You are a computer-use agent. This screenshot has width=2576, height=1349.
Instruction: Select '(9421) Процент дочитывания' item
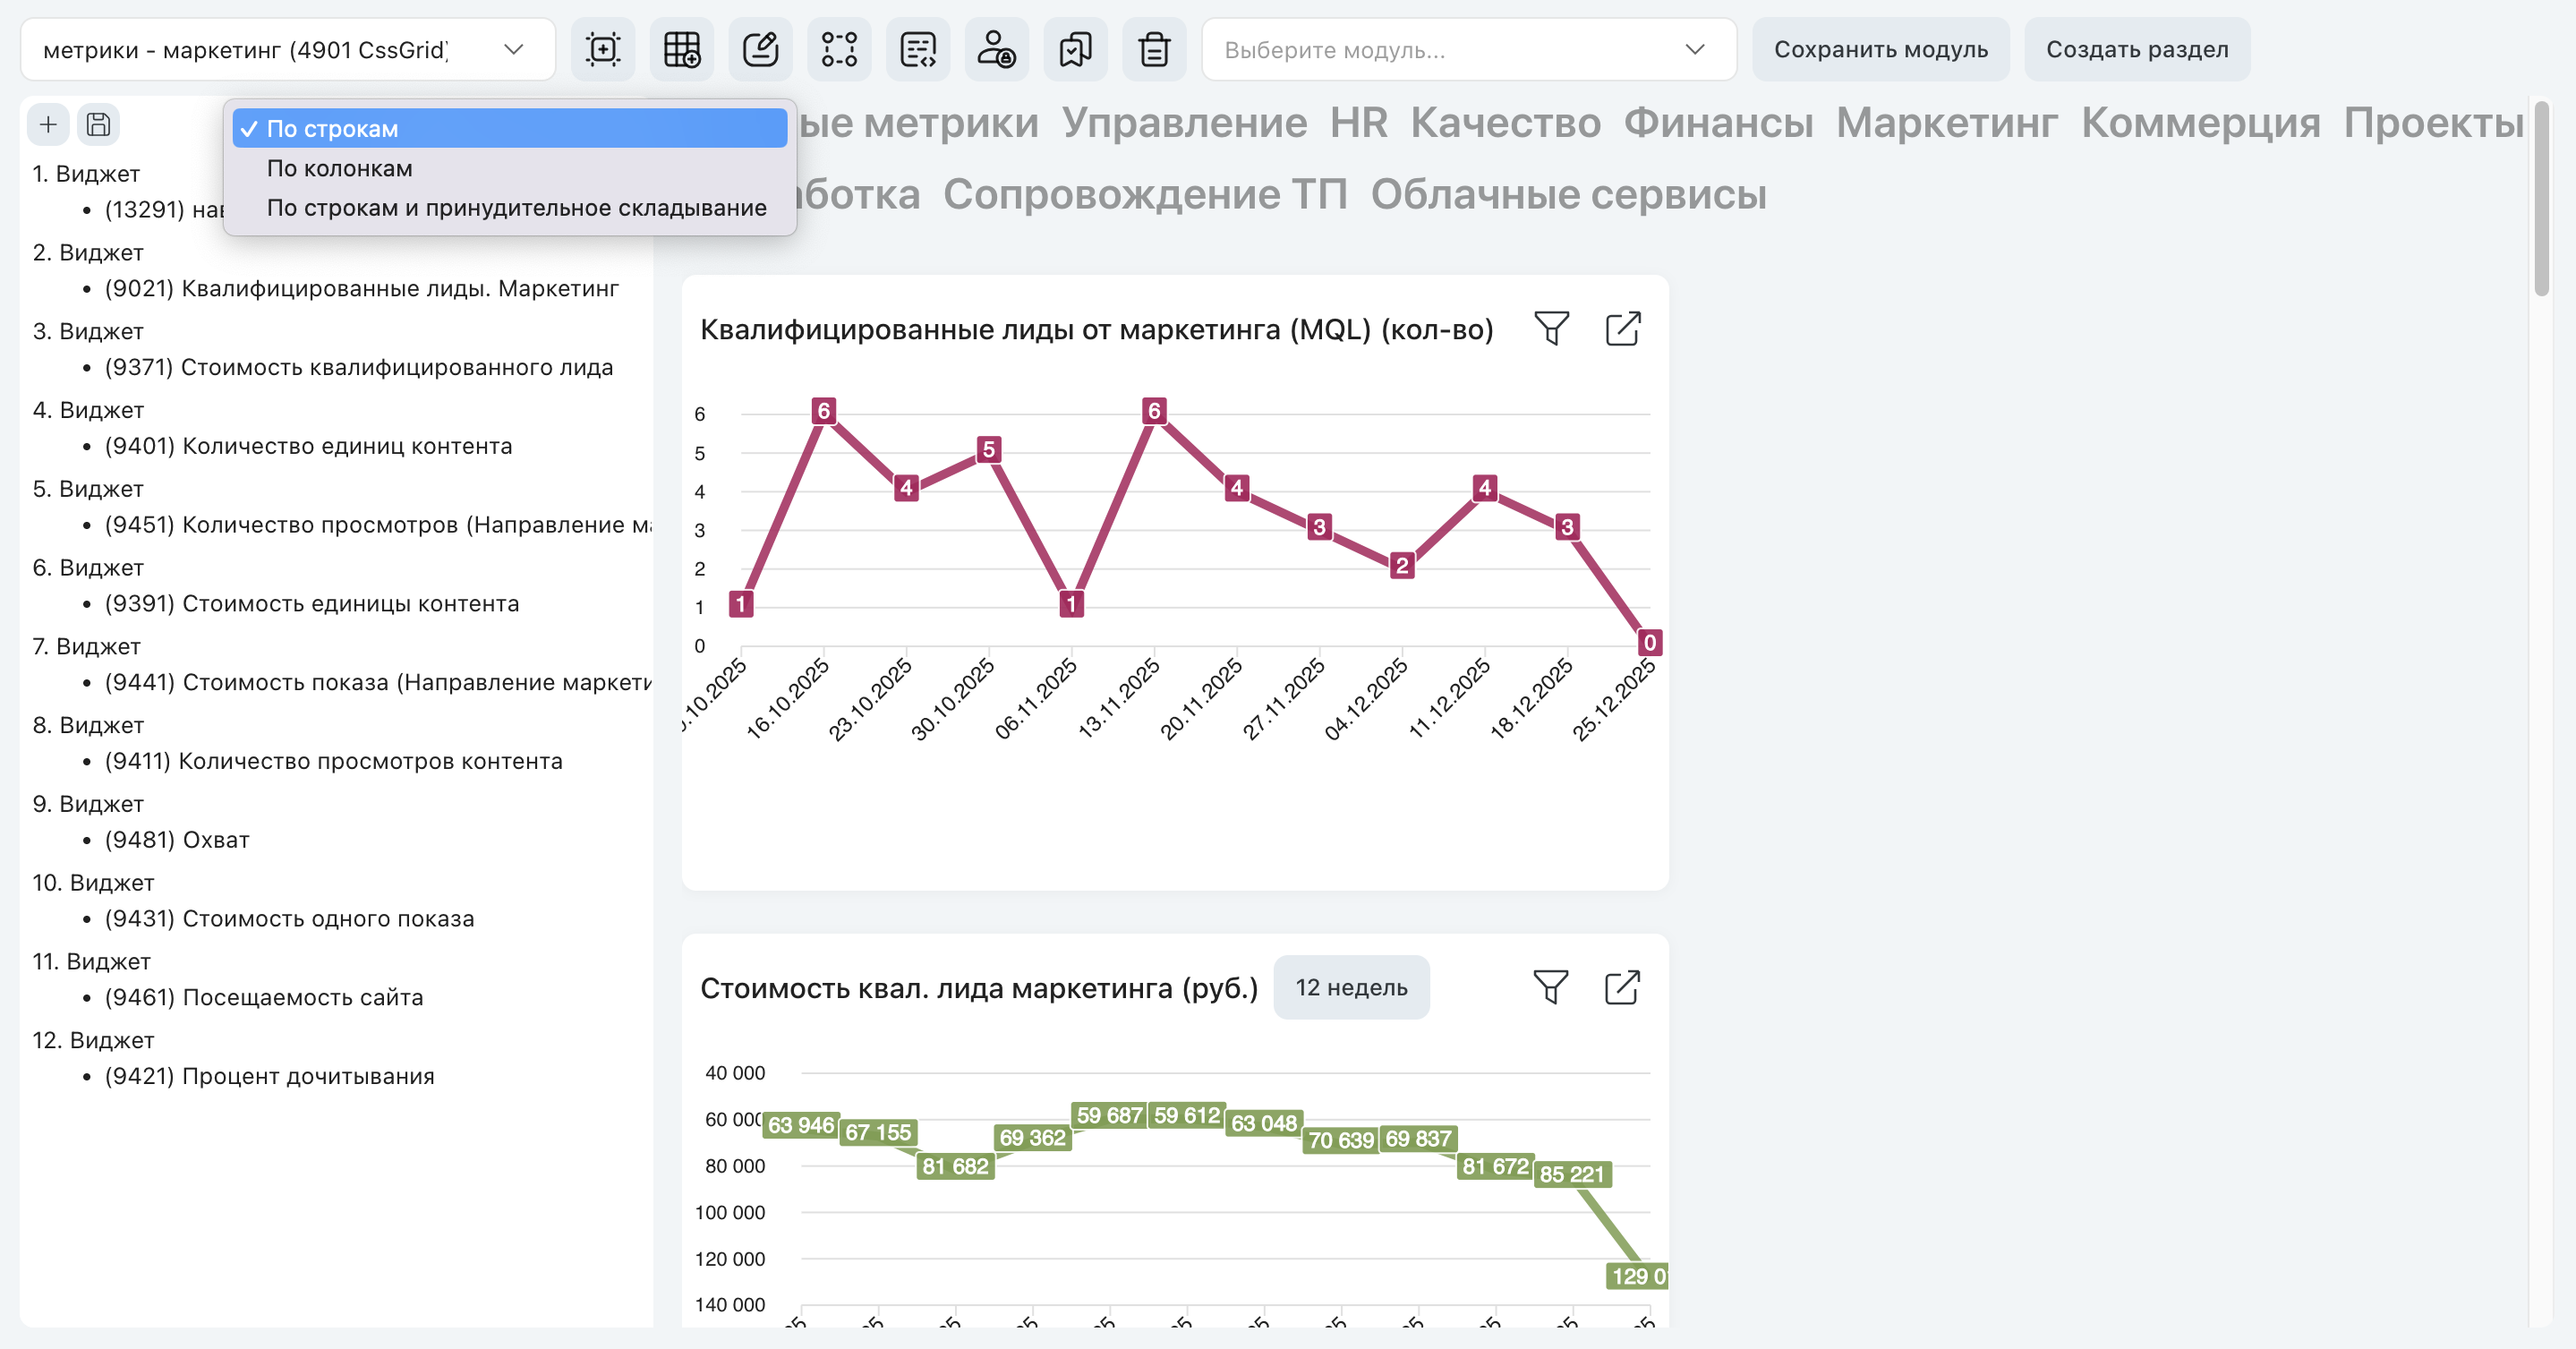click(x=270, y=1077)
